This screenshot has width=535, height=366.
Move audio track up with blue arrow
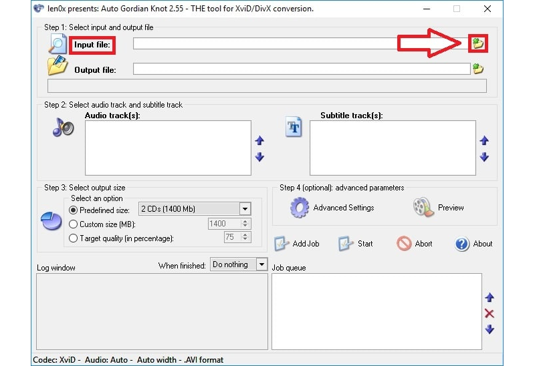click(259, 140)
